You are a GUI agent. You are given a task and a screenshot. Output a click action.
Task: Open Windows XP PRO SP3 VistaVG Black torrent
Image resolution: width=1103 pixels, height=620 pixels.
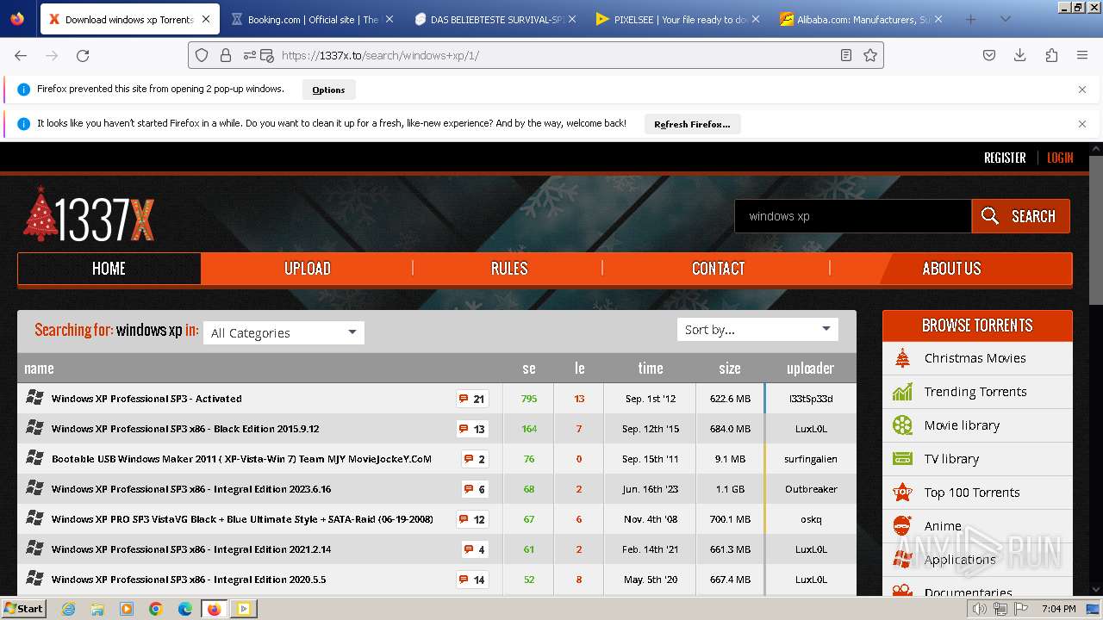click(x=242, y=519)
